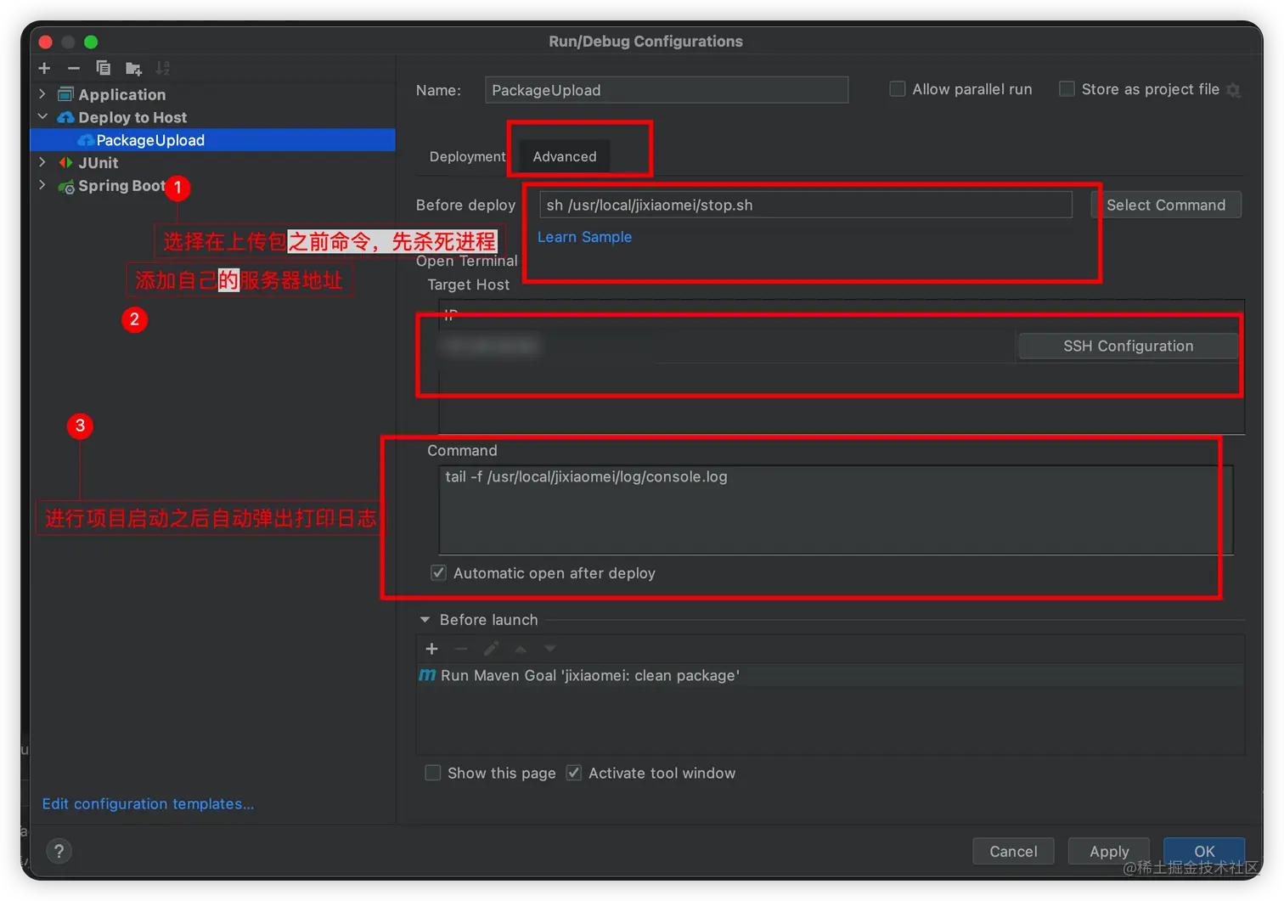The image size is (1284, 901).
Task: Click the blurred IP address row
Action: pos(727,346)
